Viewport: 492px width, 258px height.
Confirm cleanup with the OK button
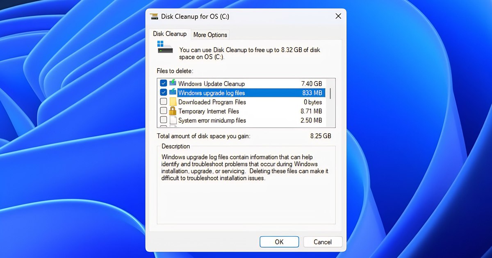coord(279,242)
